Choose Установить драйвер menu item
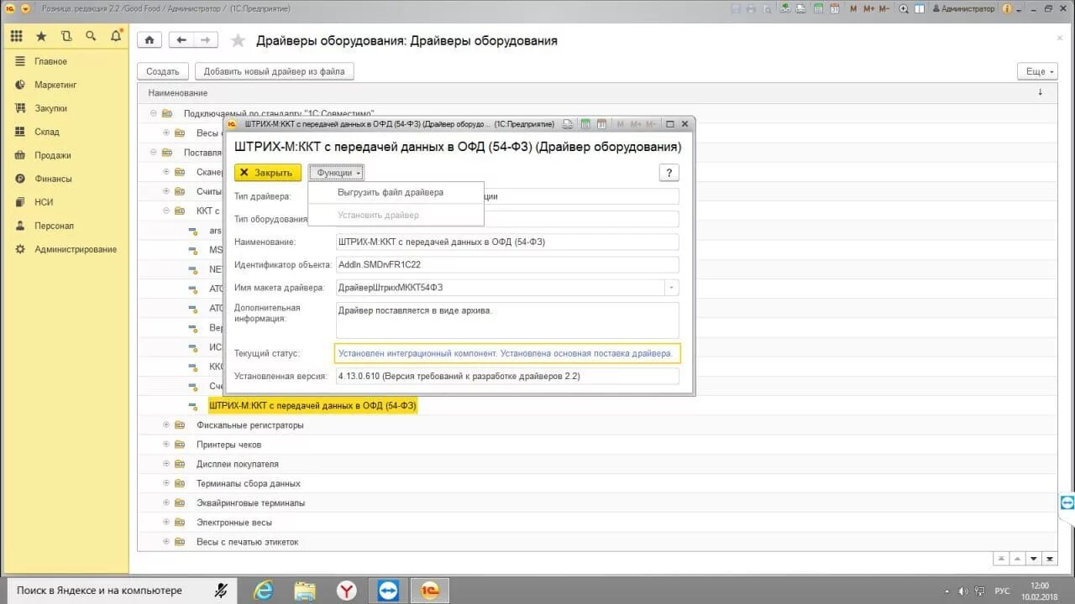Viewport: 1075px width, 604px height. point(396,215)
